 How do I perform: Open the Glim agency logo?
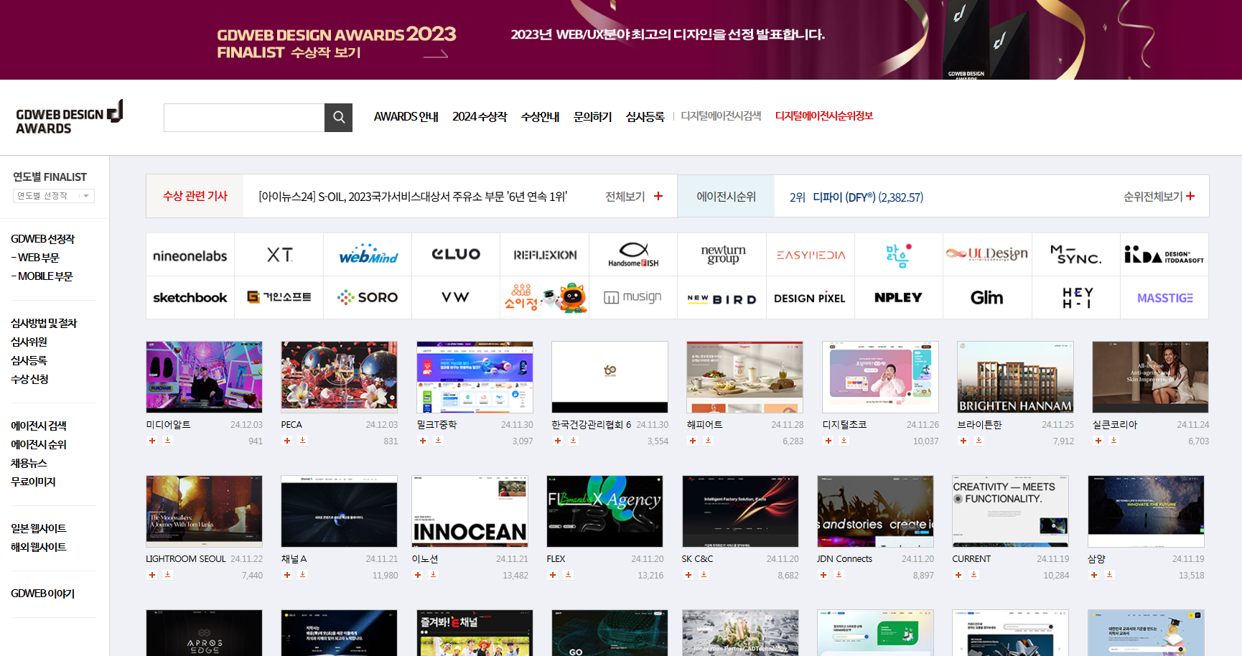(987, 298)
